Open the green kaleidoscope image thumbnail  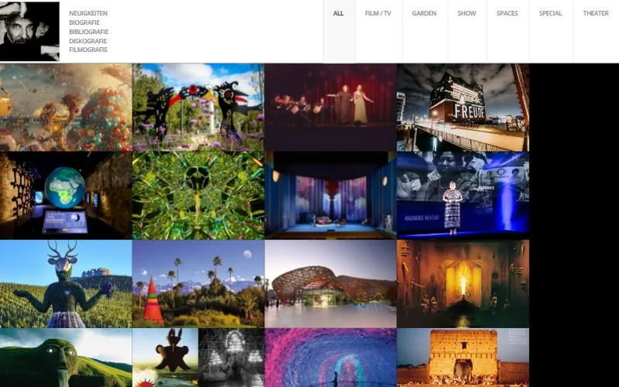click(198, 196)
